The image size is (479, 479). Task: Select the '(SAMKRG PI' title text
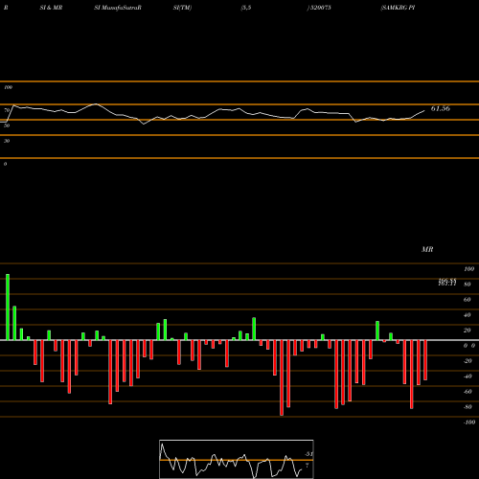coord(398,8)
